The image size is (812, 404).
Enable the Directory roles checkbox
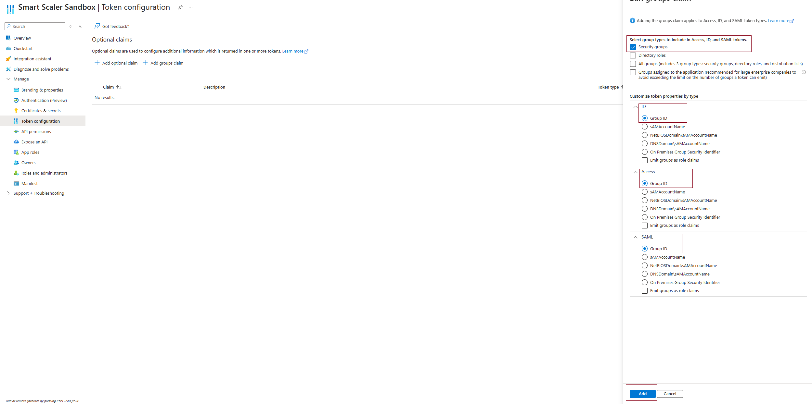[633, 55]
